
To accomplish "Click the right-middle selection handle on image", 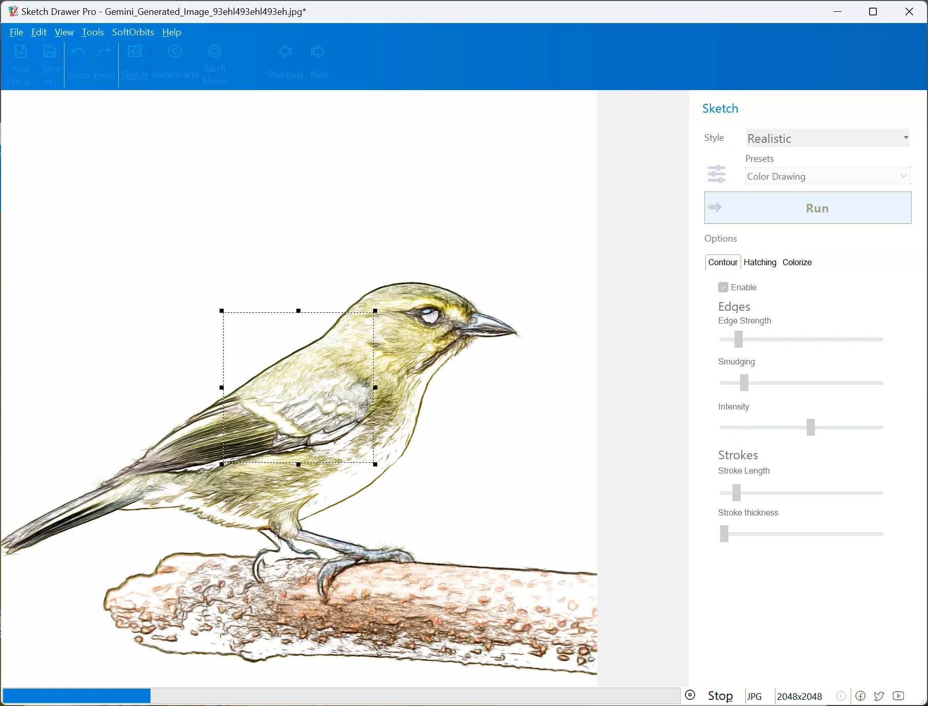I will click(375, 388).
